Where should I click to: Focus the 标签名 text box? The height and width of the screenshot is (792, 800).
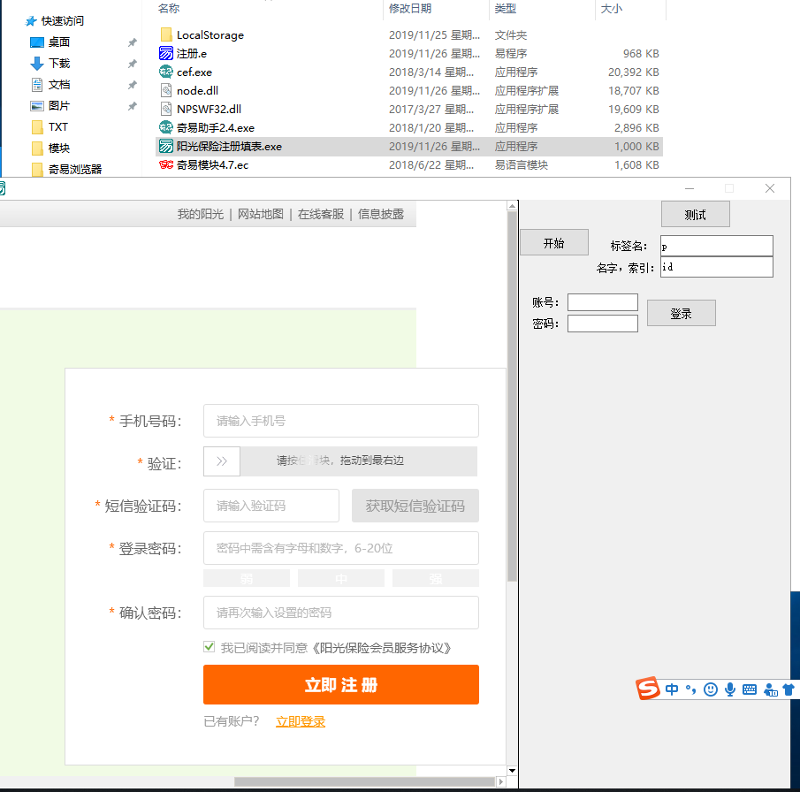(x=717, y=246)
